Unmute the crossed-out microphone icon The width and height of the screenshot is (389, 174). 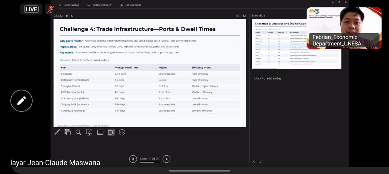(50, 9)
